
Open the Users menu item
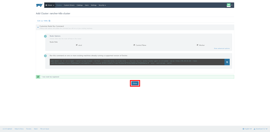pos(87,5)
